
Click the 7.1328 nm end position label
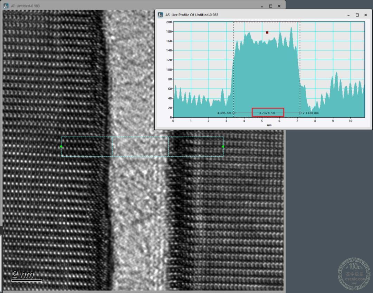coord(310,113)
